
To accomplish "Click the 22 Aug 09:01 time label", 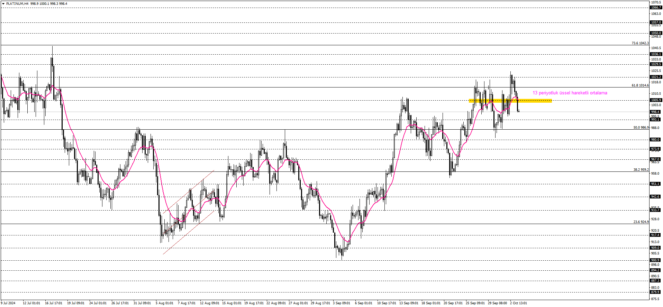I will (x=276, y=303).
